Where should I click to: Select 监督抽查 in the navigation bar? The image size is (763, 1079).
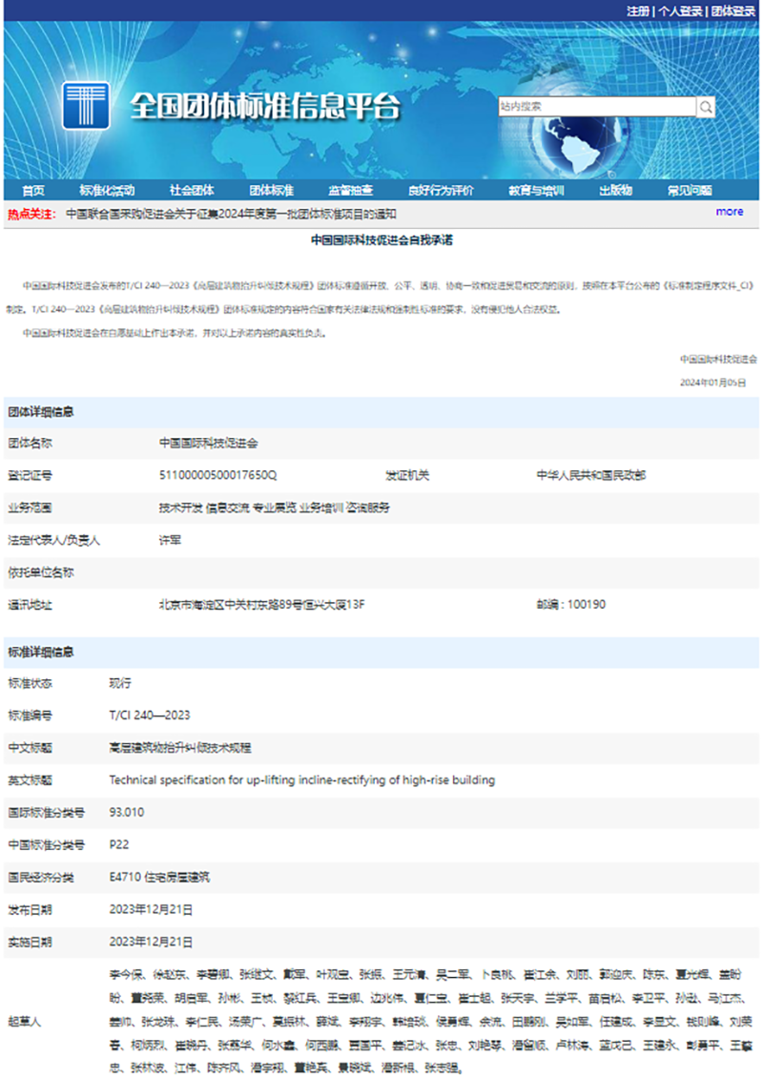[350, 191]
